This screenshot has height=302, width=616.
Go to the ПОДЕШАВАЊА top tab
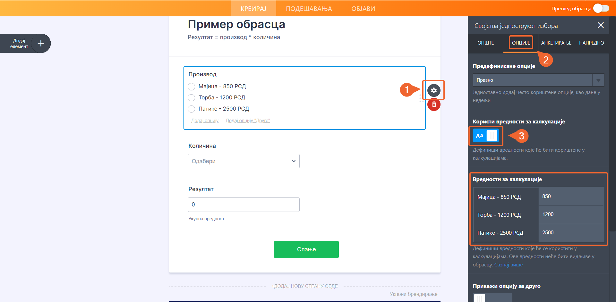pos(309,9)
